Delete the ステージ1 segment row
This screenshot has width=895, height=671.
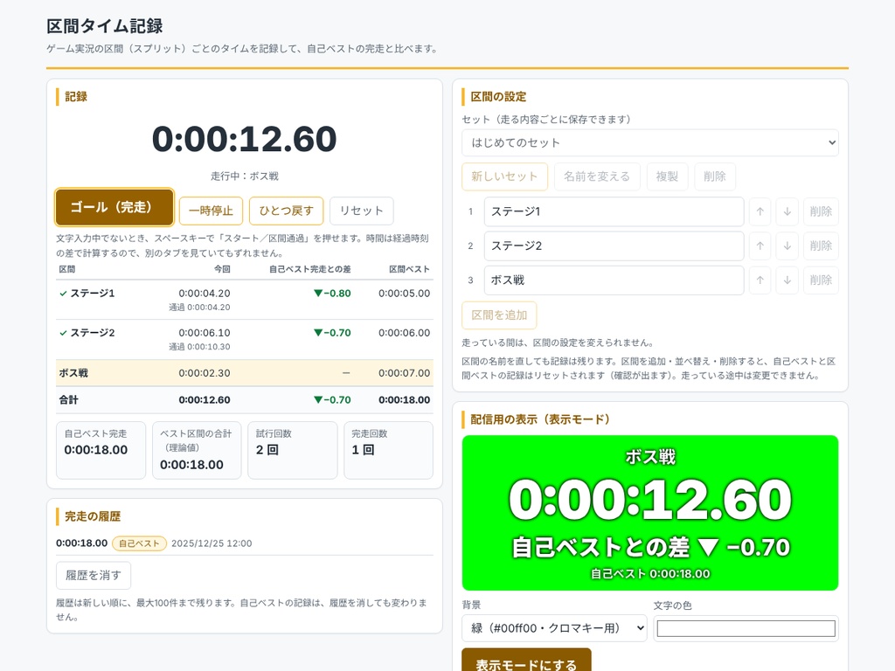[821, 211]
